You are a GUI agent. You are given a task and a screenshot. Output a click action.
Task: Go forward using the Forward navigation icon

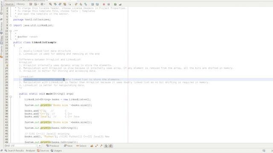click(x=42, y=4)
